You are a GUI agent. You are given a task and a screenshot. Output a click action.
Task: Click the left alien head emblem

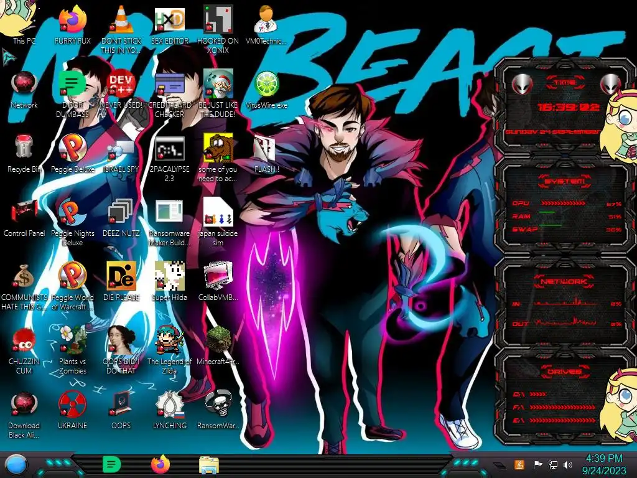pyautogui.click(x=522, y=84)
